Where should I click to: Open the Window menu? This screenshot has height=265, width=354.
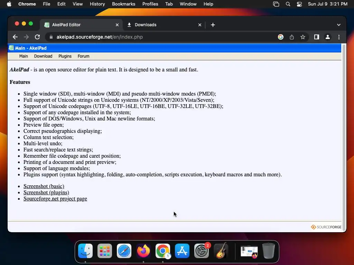(188, 4)
